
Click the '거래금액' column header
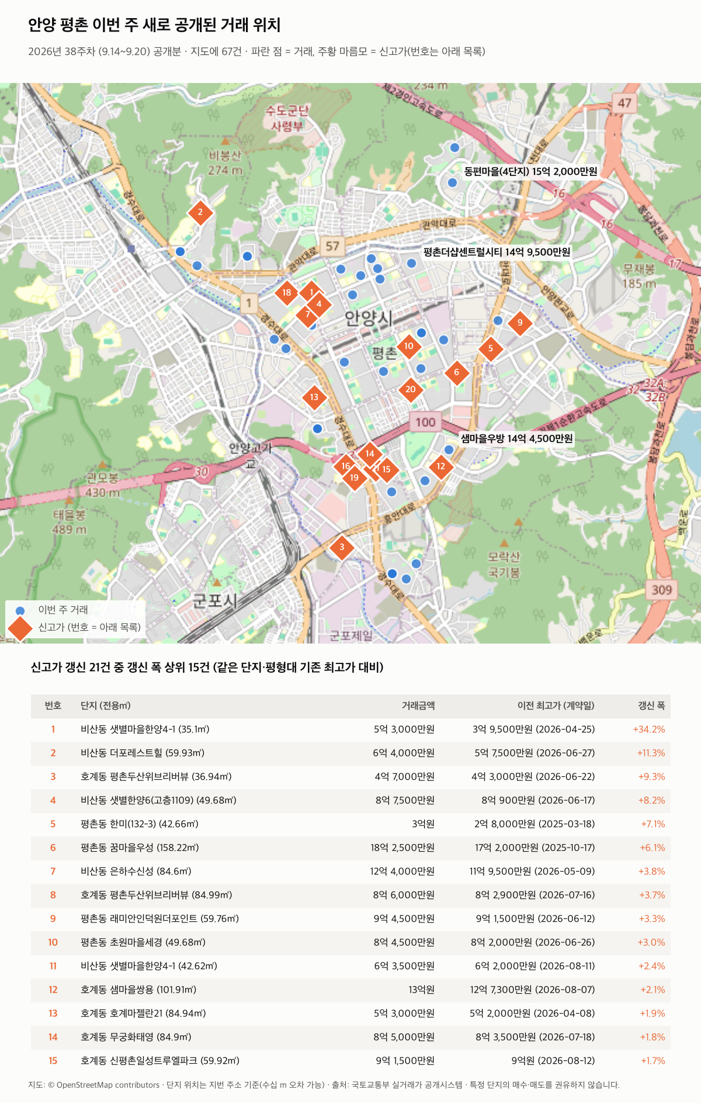click(418, 706)
